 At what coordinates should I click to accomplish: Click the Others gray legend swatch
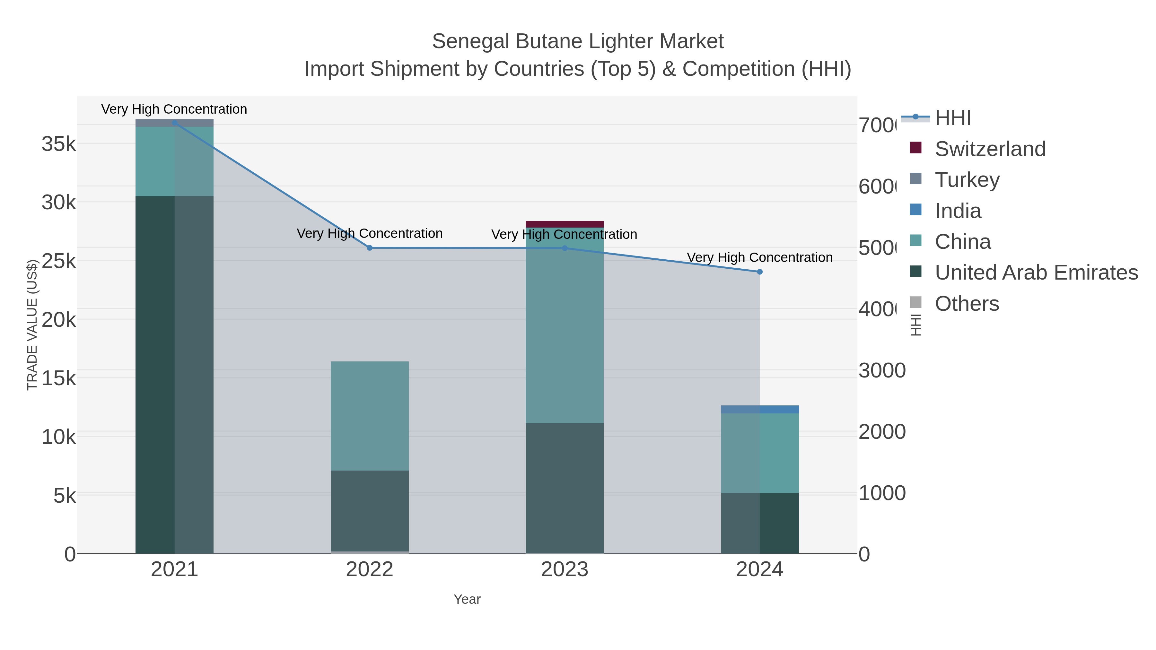pos(915,302)
